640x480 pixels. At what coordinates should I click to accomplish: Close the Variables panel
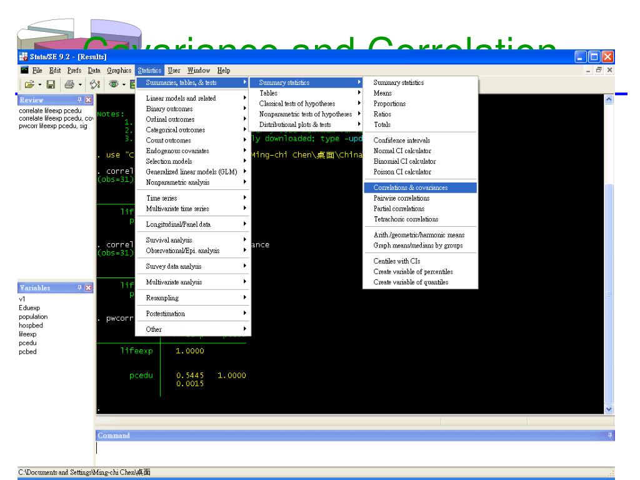[89, 287]
